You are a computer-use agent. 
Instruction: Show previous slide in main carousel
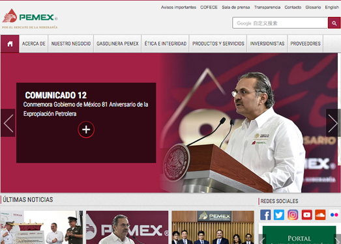coord(8,123)
